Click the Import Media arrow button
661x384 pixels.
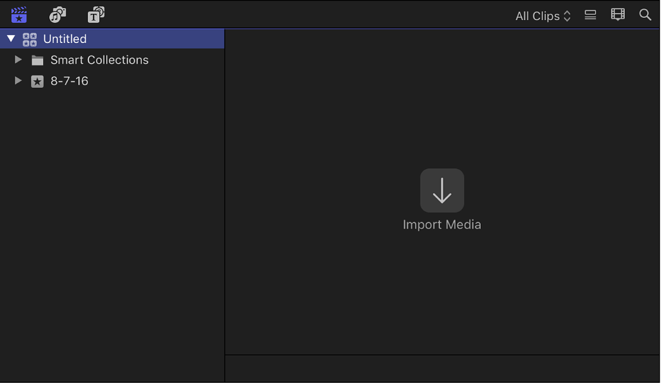pyautogui.click(x=442, y=190)
